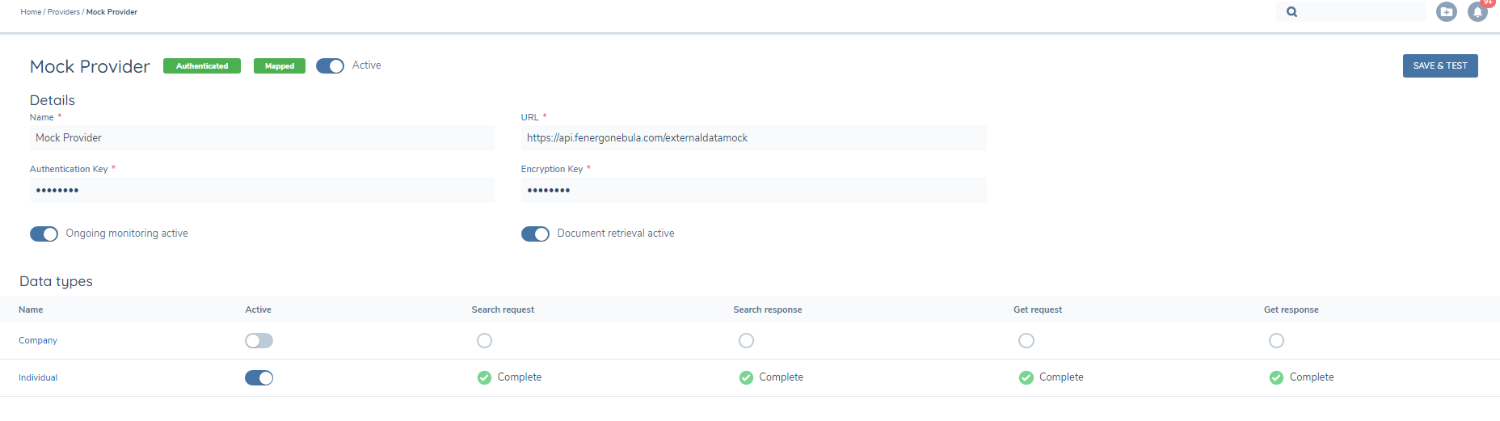Click Individual Get response green check icon

1276,377
